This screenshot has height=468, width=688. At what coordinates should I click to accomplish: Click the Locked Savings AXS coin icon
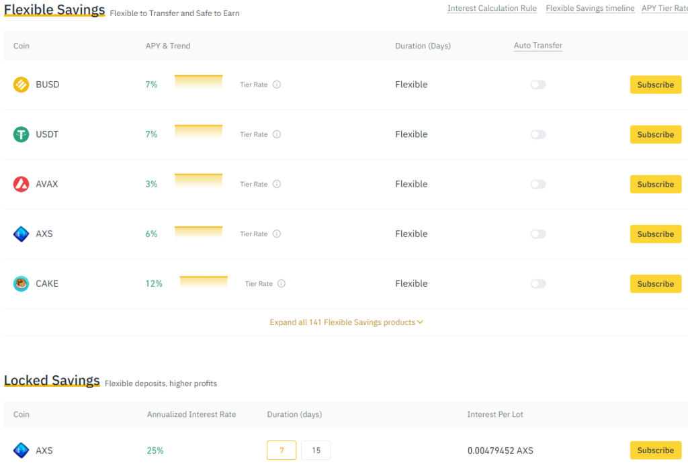(x=21, y=451)
